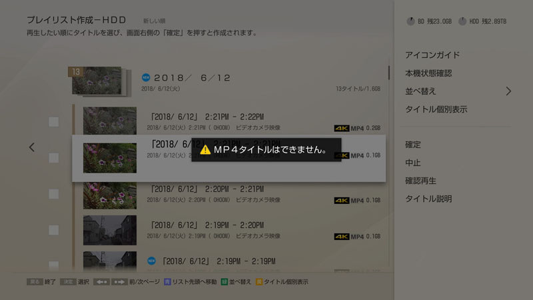Click the right arrow key icon for next page
The height and width of the screenshot is (300, 533).
point(119,281)
